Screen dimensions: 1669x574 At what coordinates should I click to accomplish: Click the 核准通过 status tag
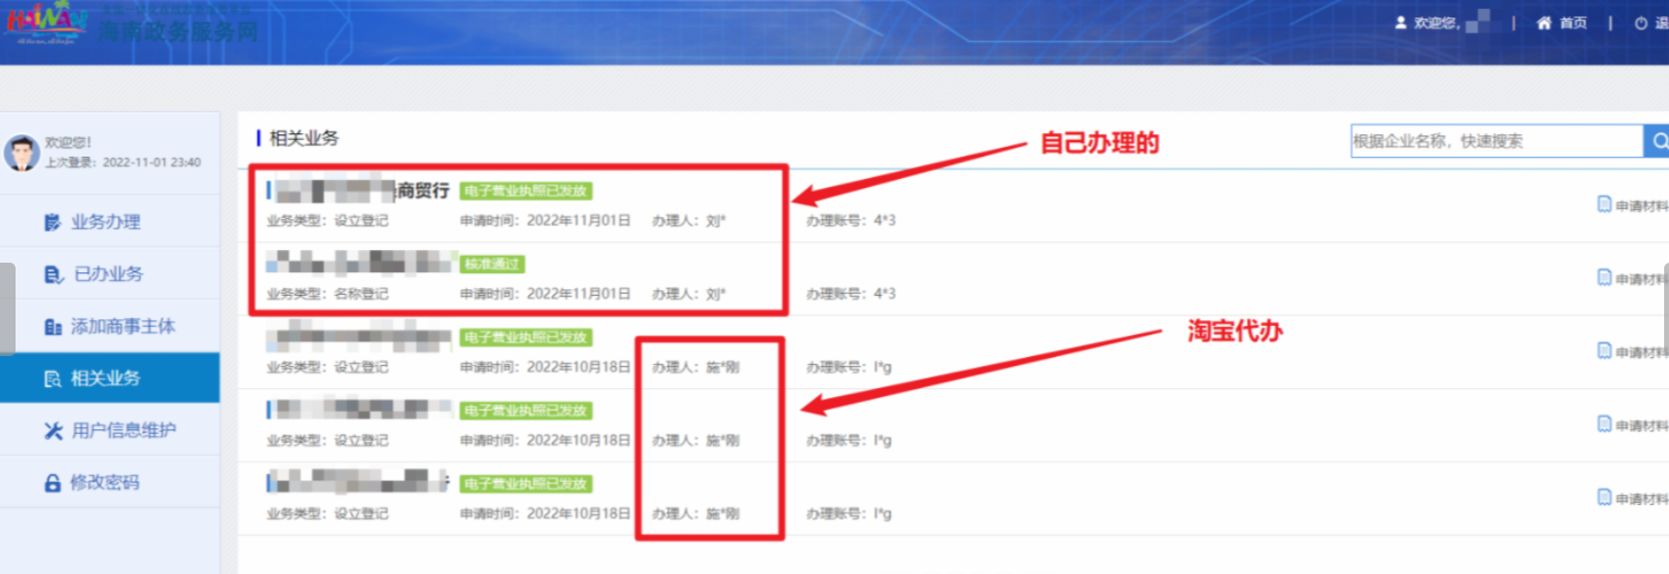pos(492,265)
